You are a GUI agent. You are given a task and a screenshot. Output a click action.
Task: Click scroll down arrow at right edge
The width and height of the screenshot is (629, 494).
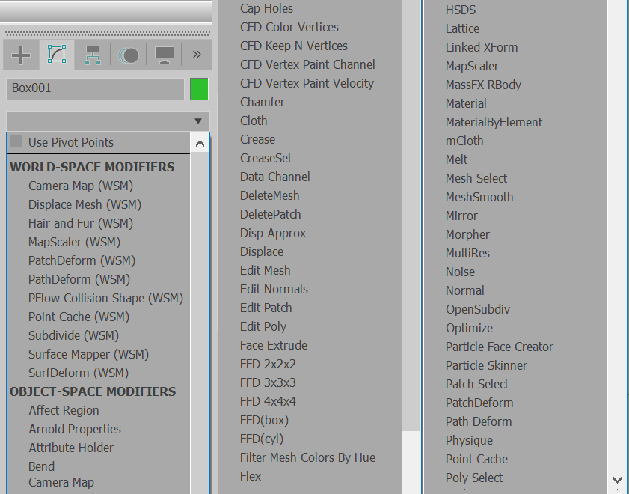click(x=618, y=480)
